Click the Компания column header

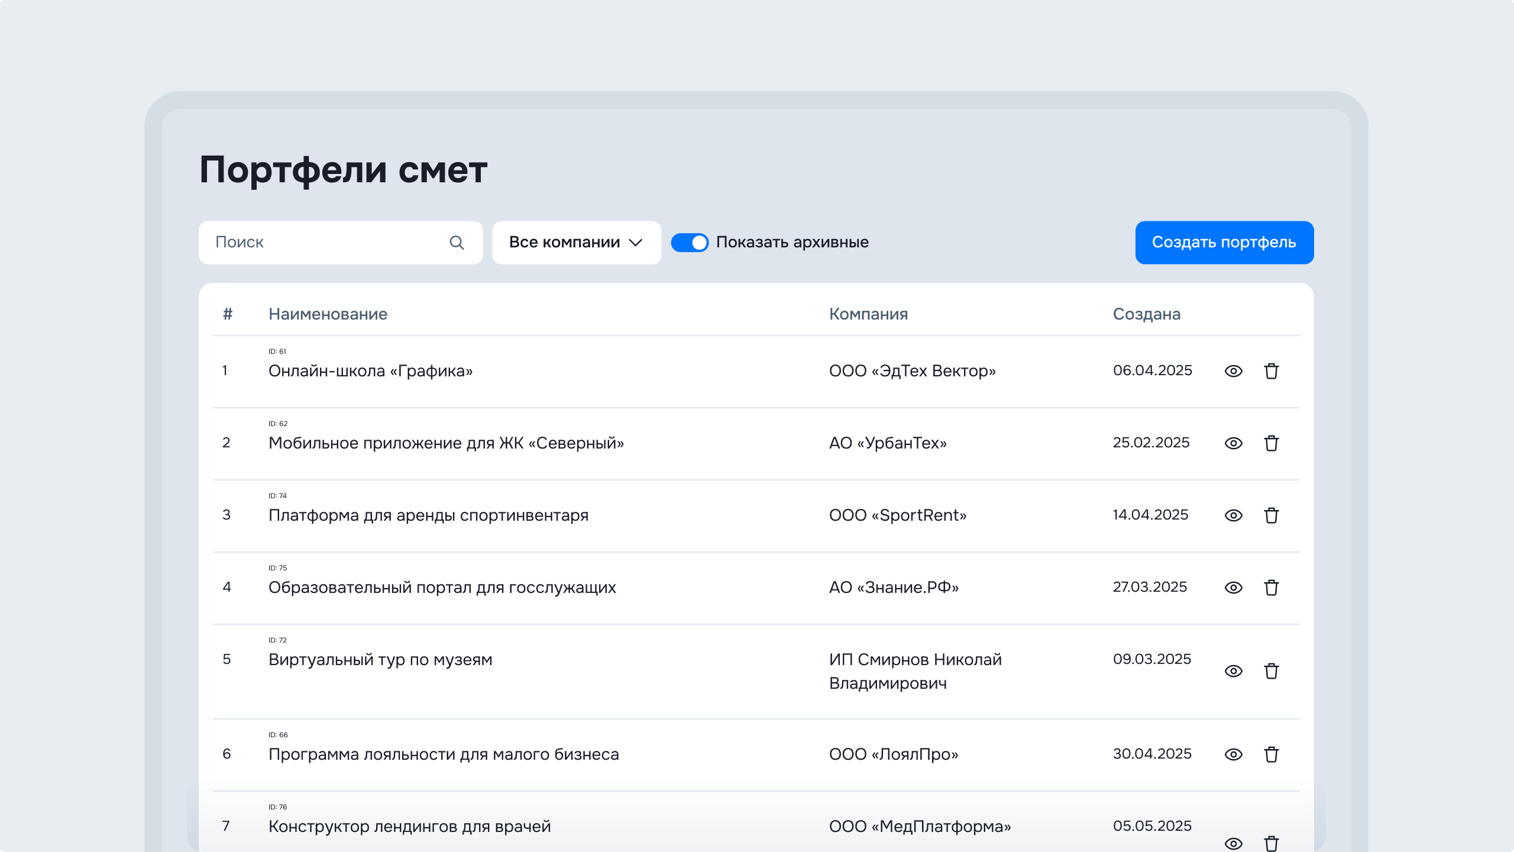point(868,314)
